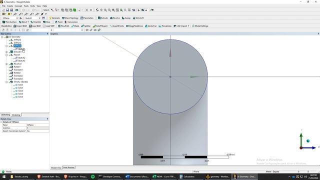The height and width of the screenshot is (180, 320).
Task: Open the View menu
Action: [x=38, y=6]
